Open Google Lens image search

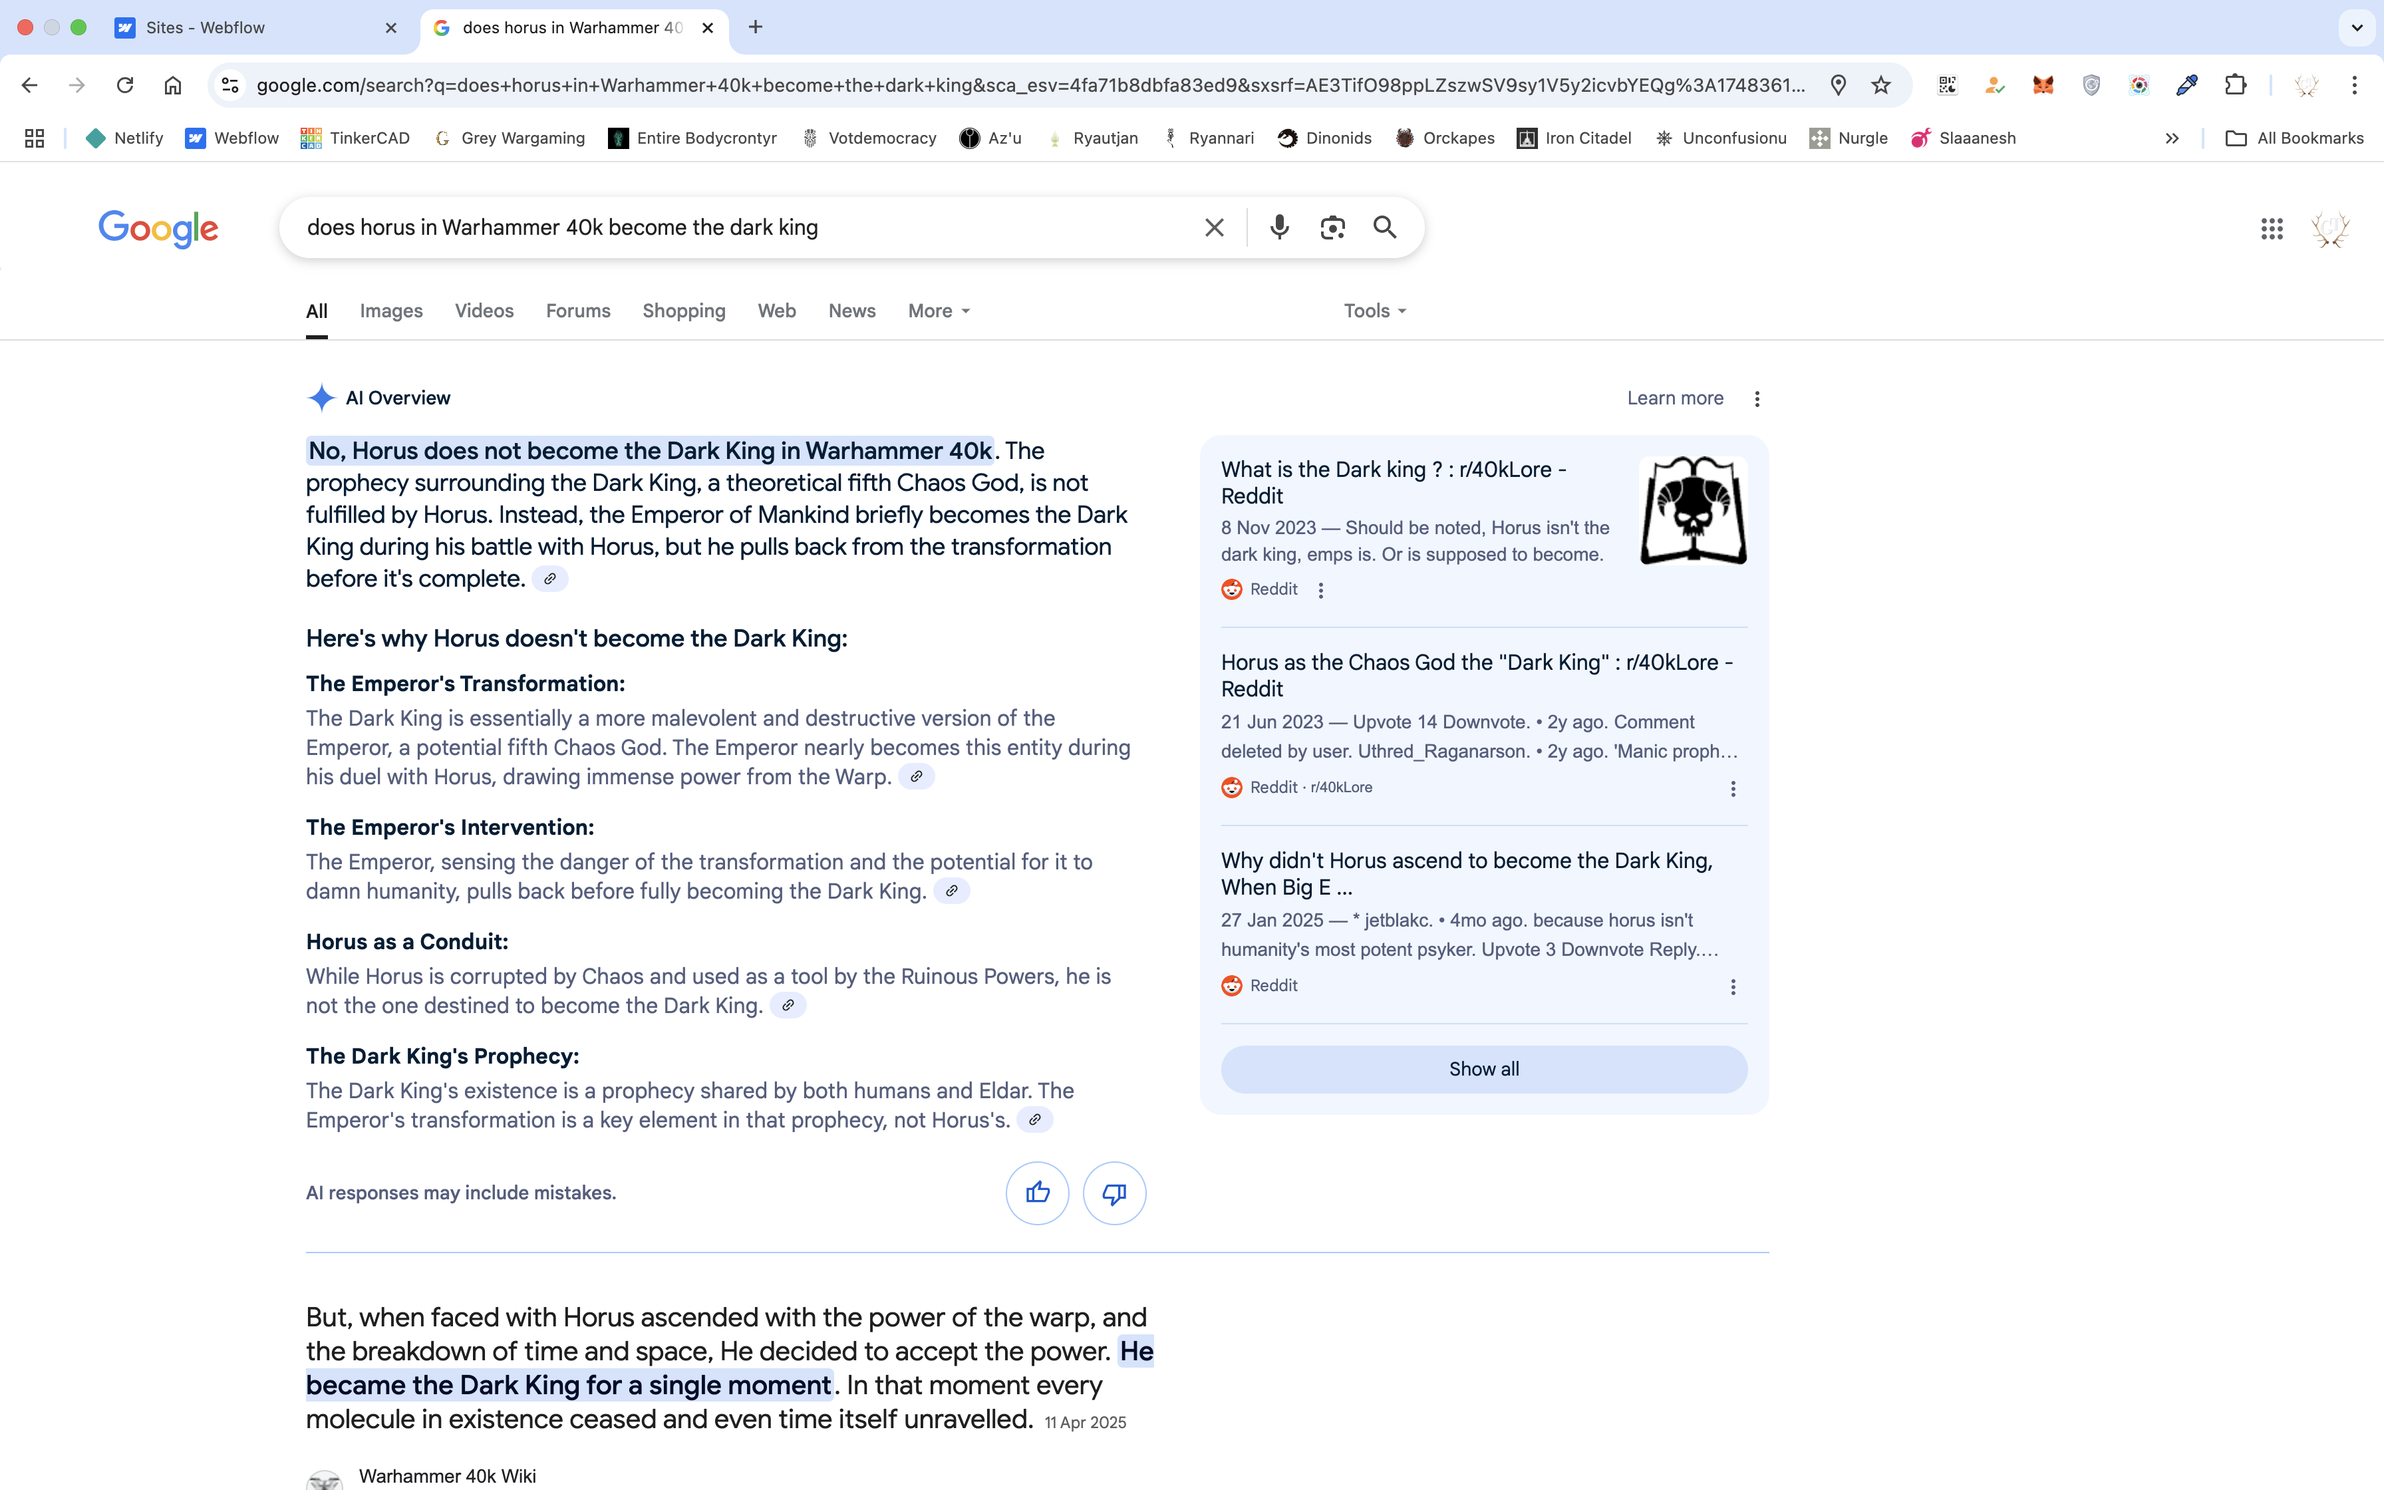click(x=1332, y=227)
